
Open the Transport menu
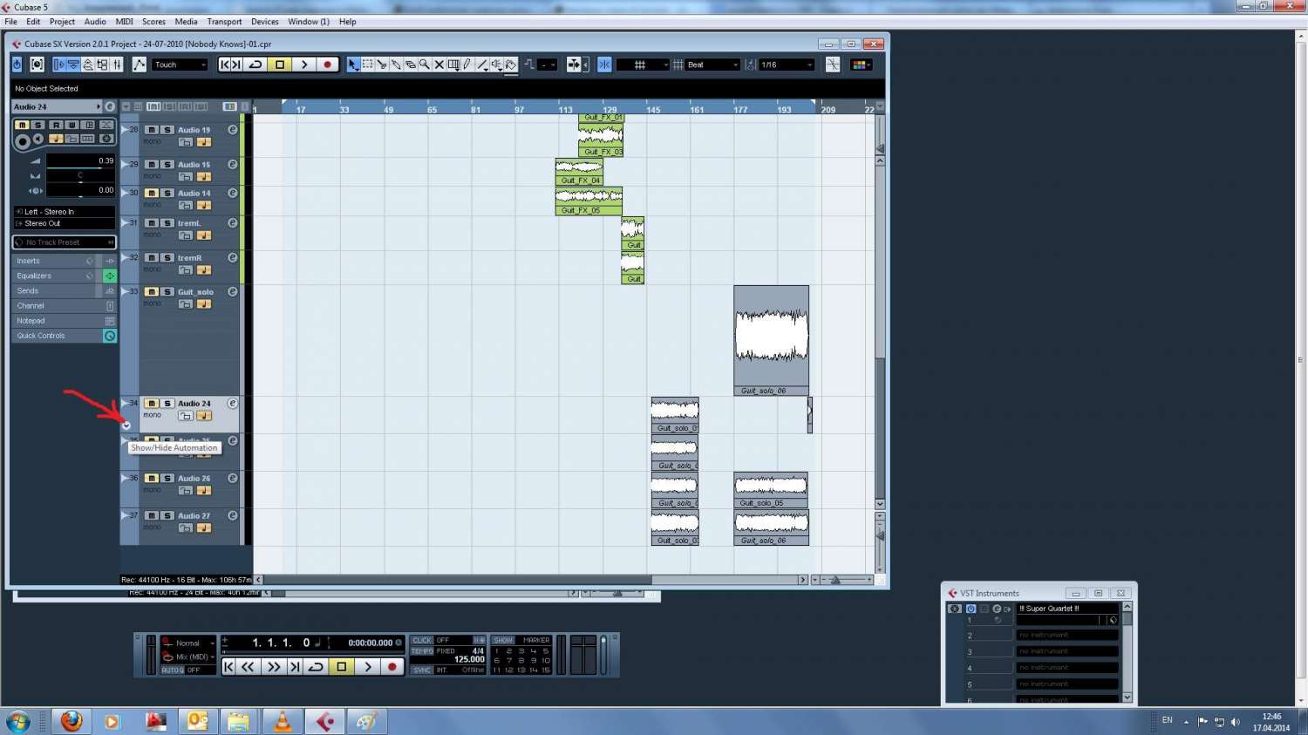click(x=224, y=22)
